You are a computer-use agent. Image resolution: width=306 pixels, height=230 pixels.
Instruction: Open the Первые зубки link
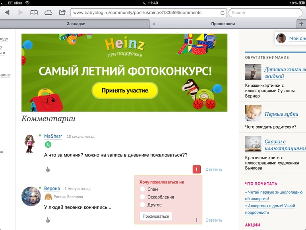pyautogui.click(x=281, y=114)
